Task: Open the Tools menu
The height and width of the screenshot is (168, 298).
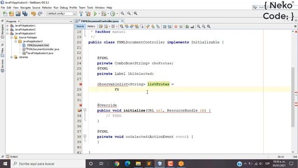Action: (x=90, y=7)
